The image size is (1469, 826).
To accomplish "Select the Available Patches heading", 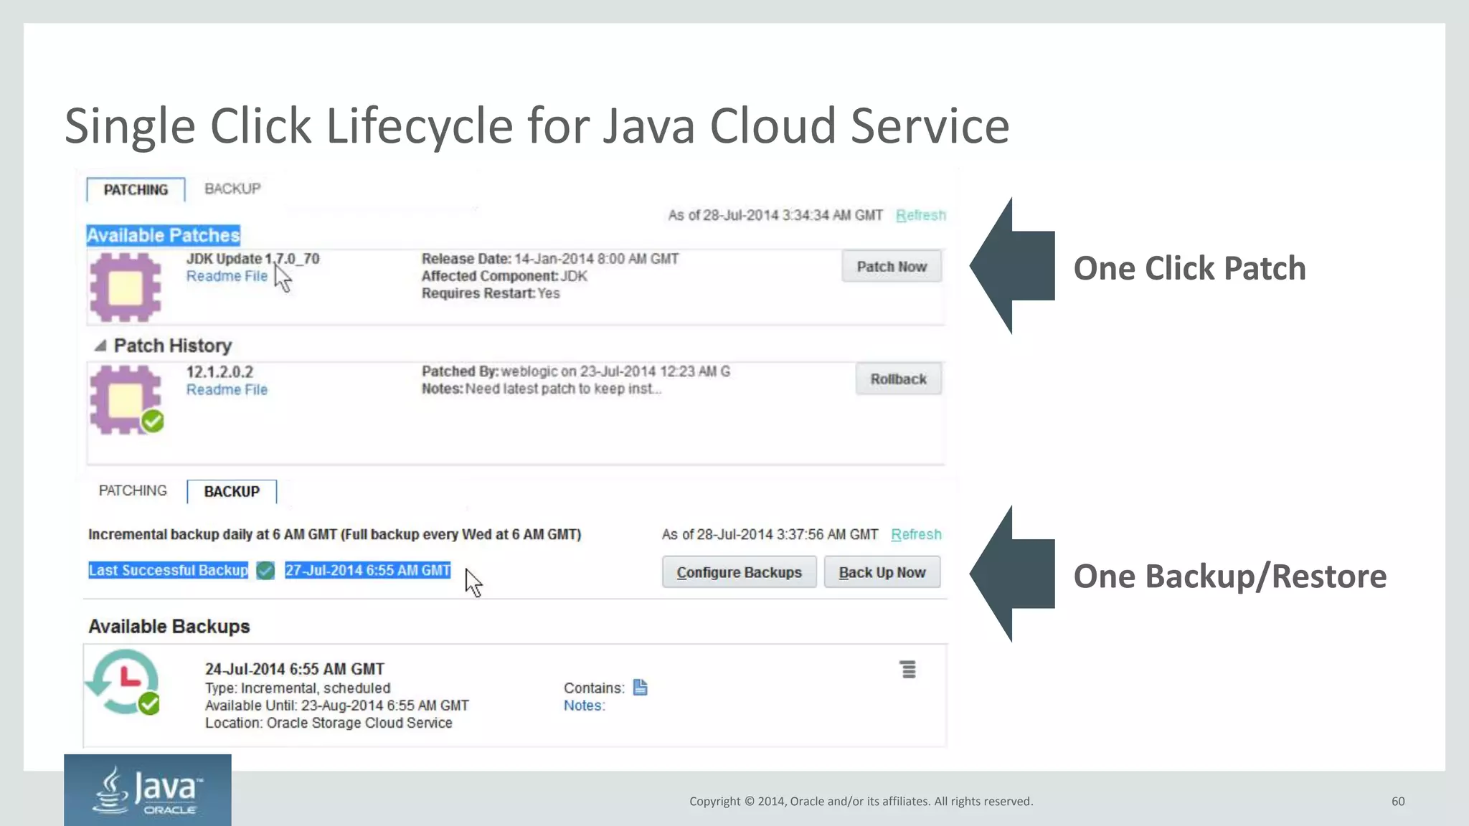I will tap(163, 235).
